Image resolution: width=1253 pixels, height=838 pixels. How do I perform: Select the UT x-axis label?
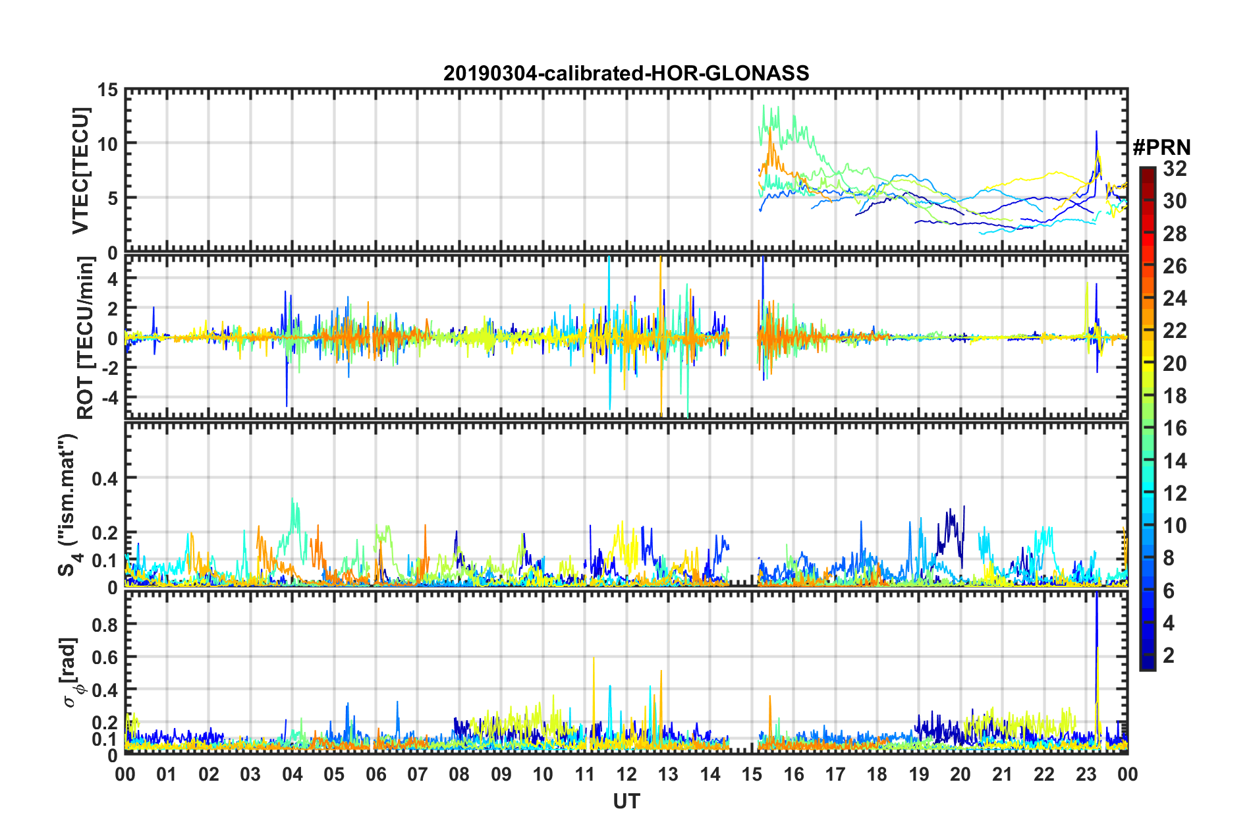(626, 801)
